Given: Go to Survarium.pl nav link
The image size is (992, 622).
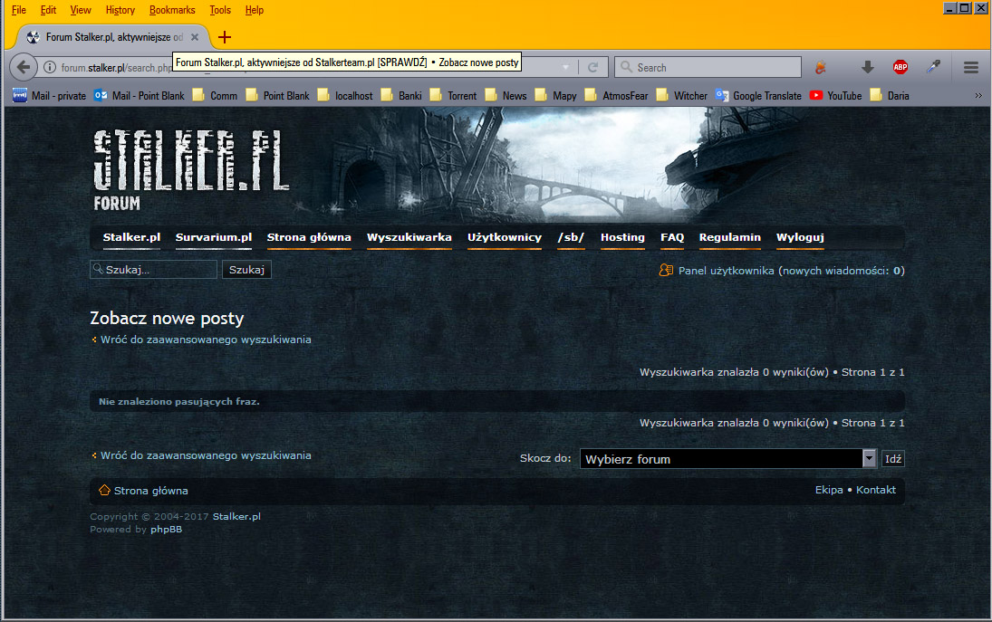Looking at the screenshot, I should (214, 238).
